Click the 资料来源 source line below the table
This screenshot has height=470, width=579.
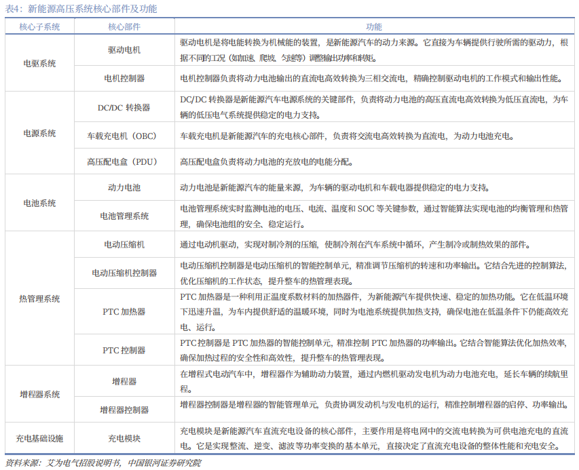pos(103,463)
